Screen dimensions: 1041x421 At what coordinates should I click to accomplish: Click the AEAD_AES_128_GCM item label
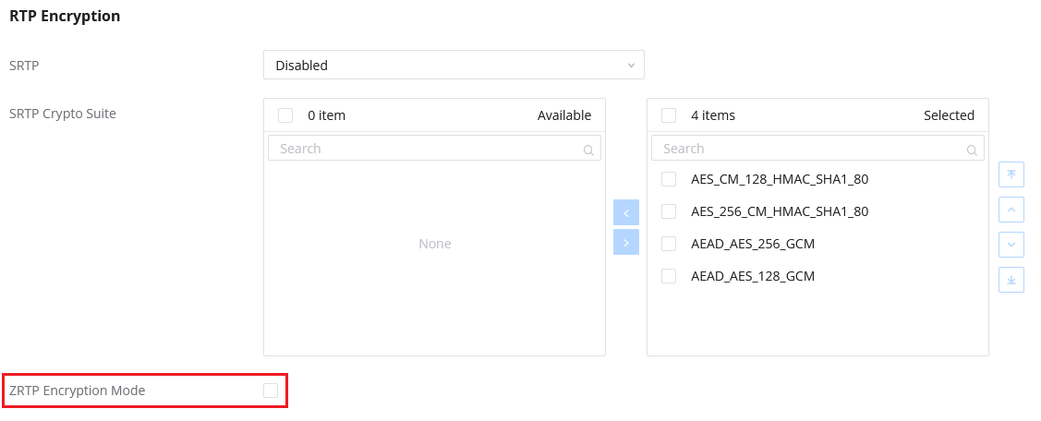(752, 276)
